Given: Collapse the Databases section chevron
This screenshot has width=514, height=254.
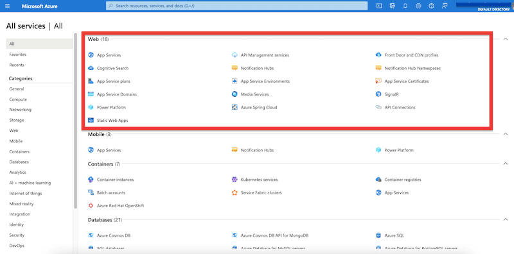Looking at the screenshot, I should (505, 219).
